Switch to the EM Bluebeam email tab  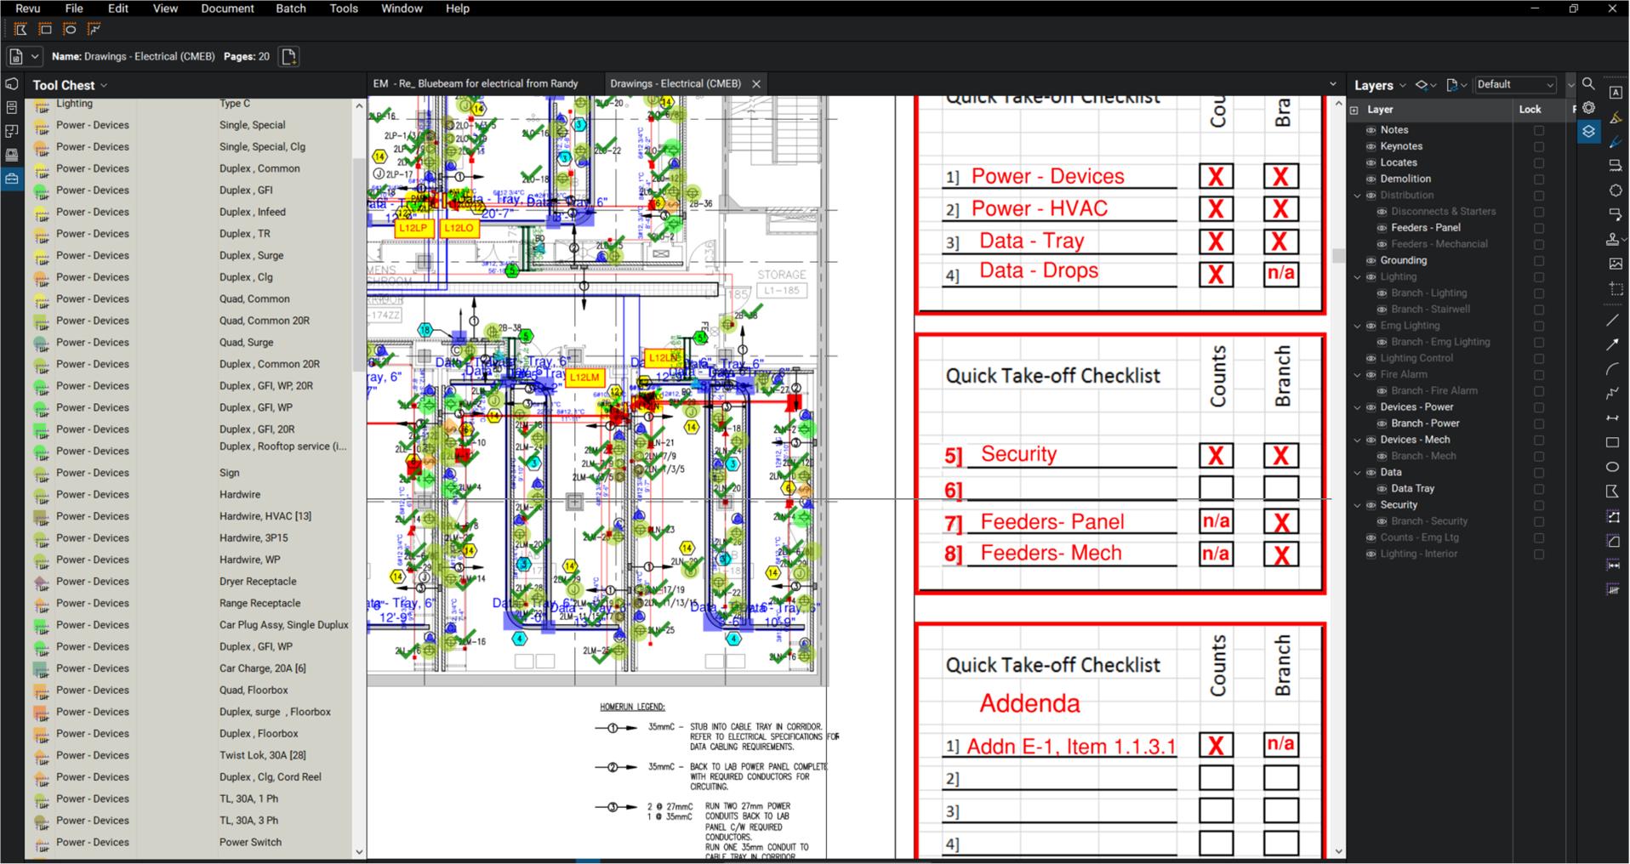tap(476, 83)
